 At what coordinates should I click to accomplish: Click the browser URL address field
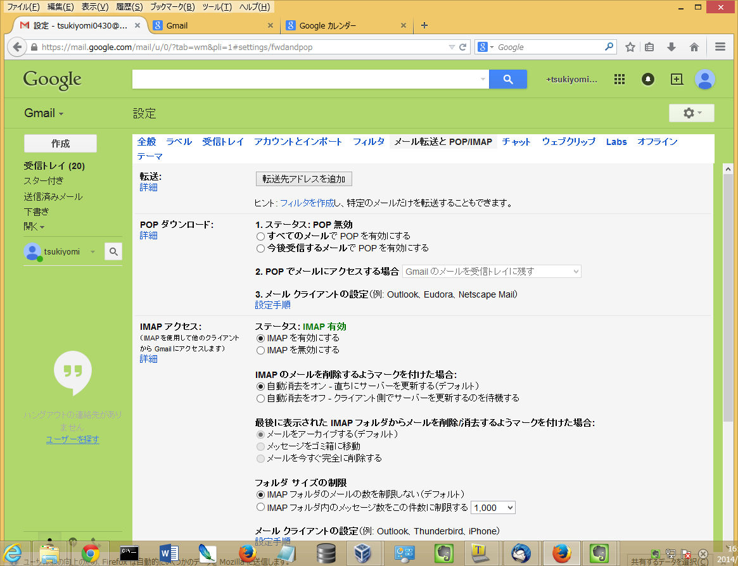coord(243,47)
